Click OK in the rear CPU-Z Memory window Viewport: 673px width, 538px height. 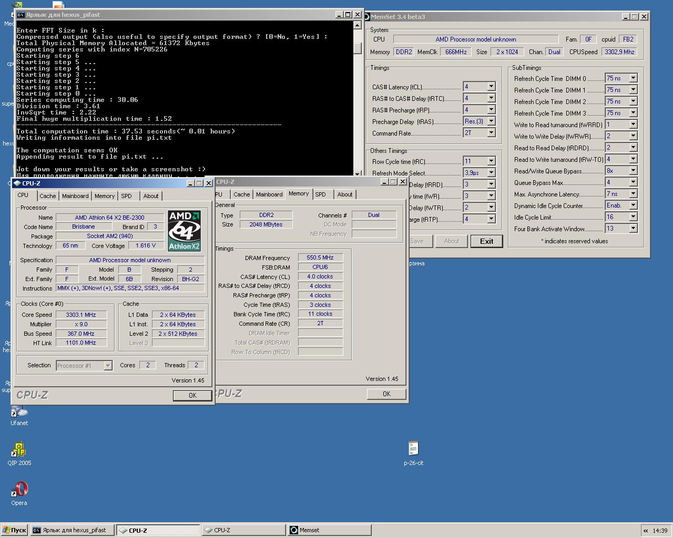tap(386, 394)
